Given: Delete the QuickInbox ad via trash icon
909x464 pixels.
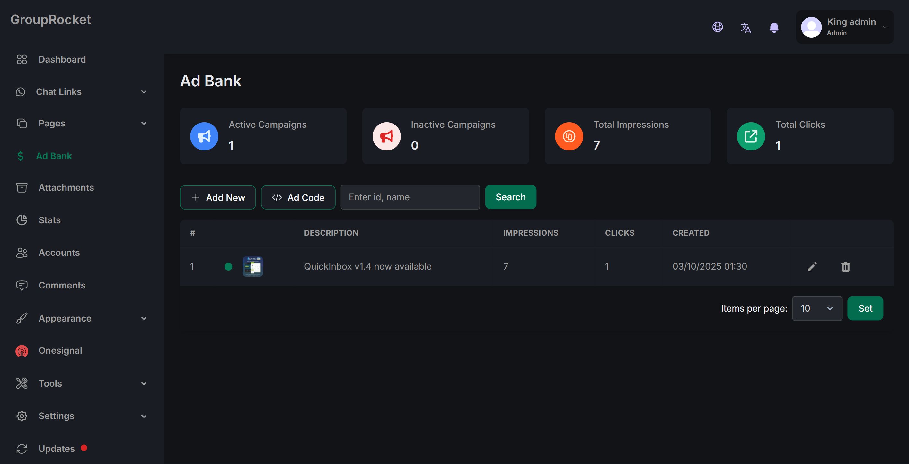Looking at the screenshot, I should pyautogui.click(x=845, y=267).
